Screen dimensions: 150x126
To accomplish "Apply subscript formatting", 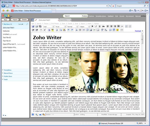I will pyautogui.click(x=41, y=30).
